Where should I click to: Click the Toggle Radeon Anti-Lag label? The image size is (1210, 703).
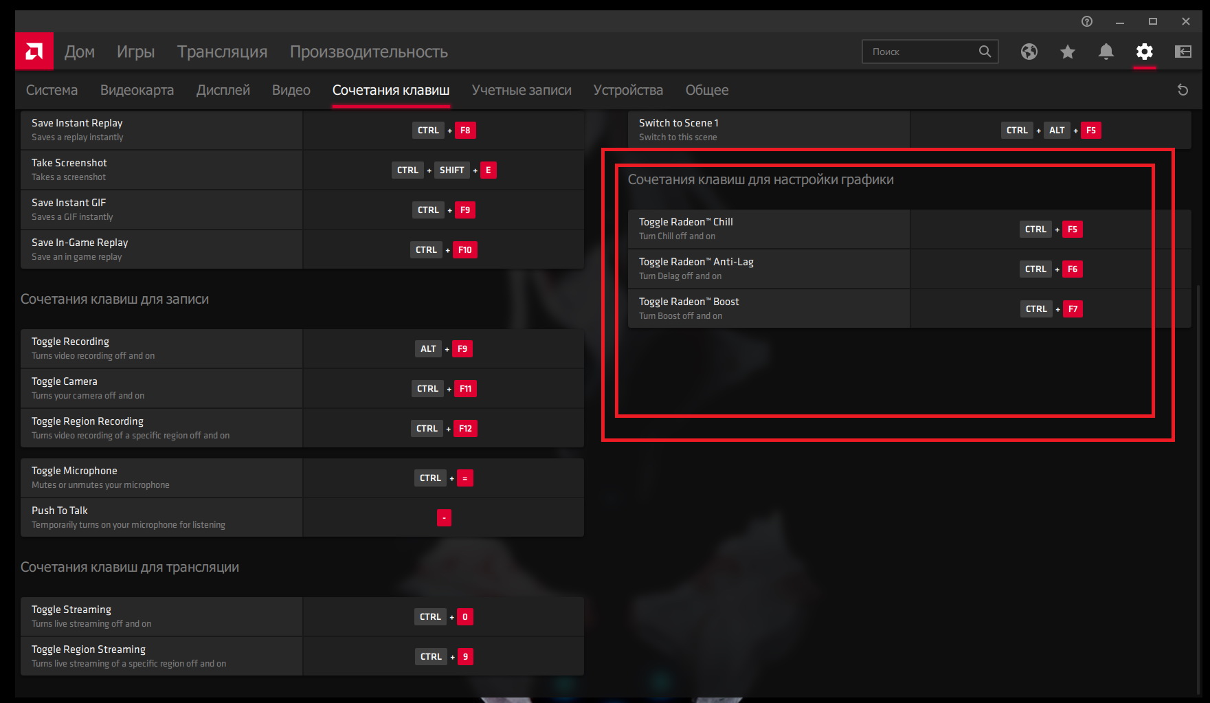tap(696, 262)
